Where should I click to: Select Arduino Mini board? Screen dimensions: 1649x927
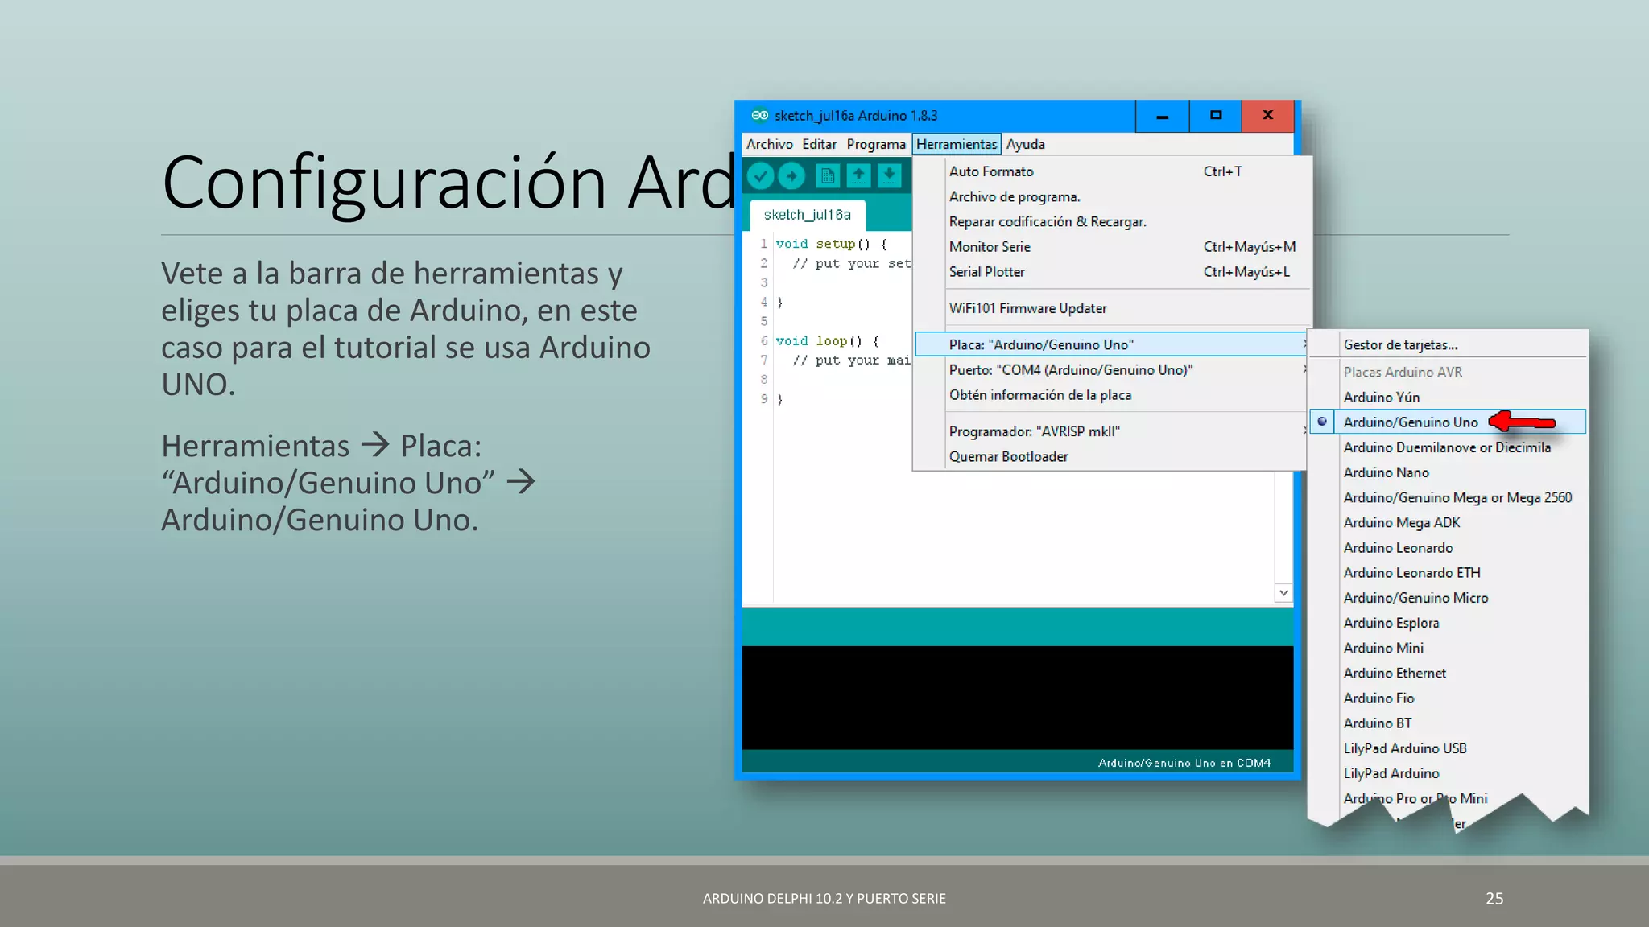[1448, 648]
